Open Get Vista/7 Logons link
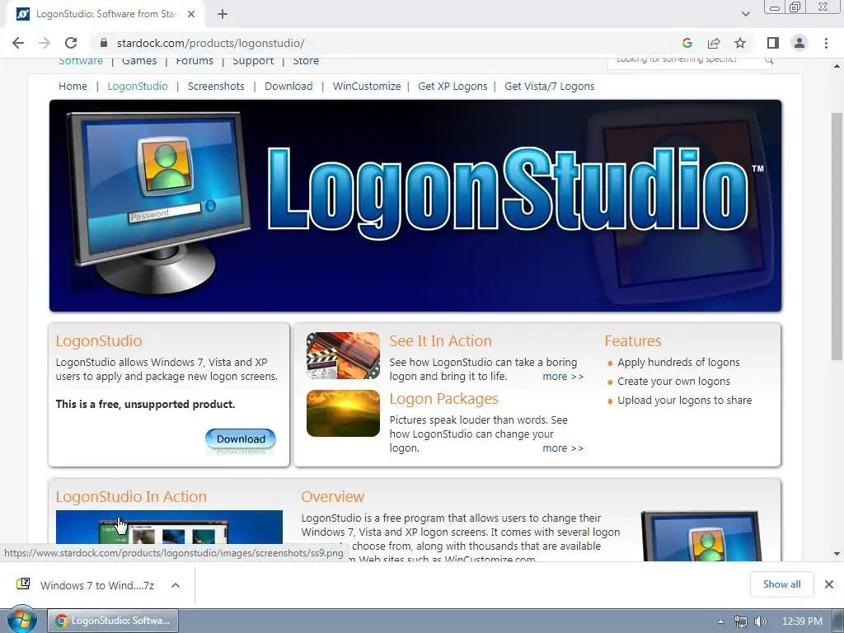Image resolution: width=844 pixels, height=633 pixels. click(x=550, y=86)
